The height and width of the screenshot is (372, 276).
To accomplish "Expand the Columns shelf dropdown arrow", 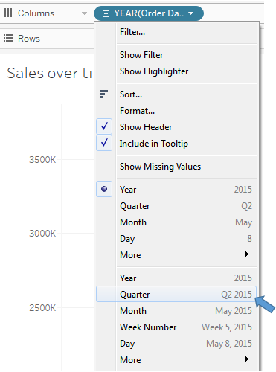I will tap(85, 13).
